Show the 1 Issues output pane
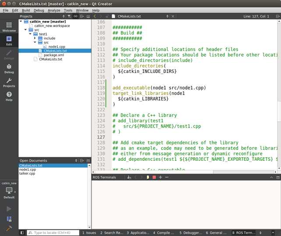 point(89,233)
